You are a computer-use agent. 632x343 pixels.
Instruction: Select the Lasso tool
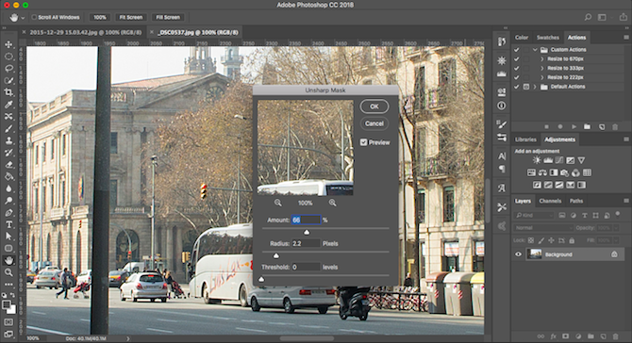coord(8,69)
